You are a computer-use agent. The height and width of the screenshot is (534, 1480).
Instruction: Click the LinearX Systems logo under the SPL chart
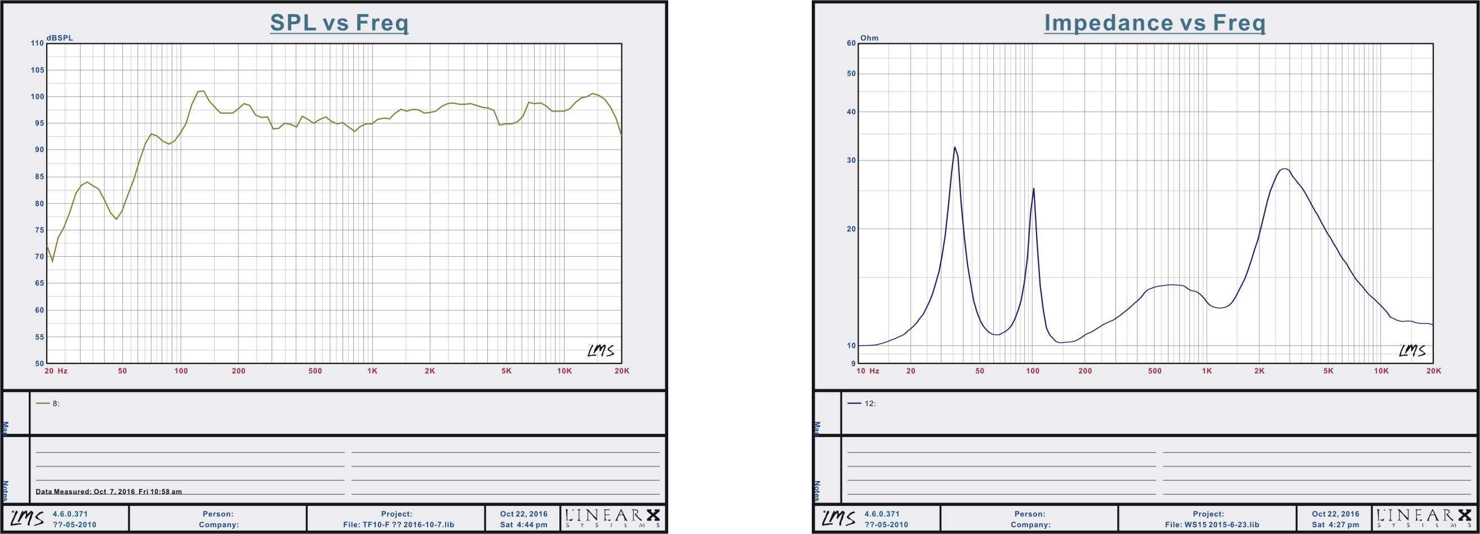pyautogui.click(x=612, y=518)
